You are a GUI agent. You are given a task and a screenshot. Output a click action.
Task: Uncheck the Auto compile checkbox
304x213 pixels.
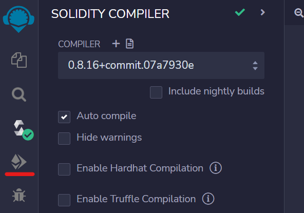64,117
